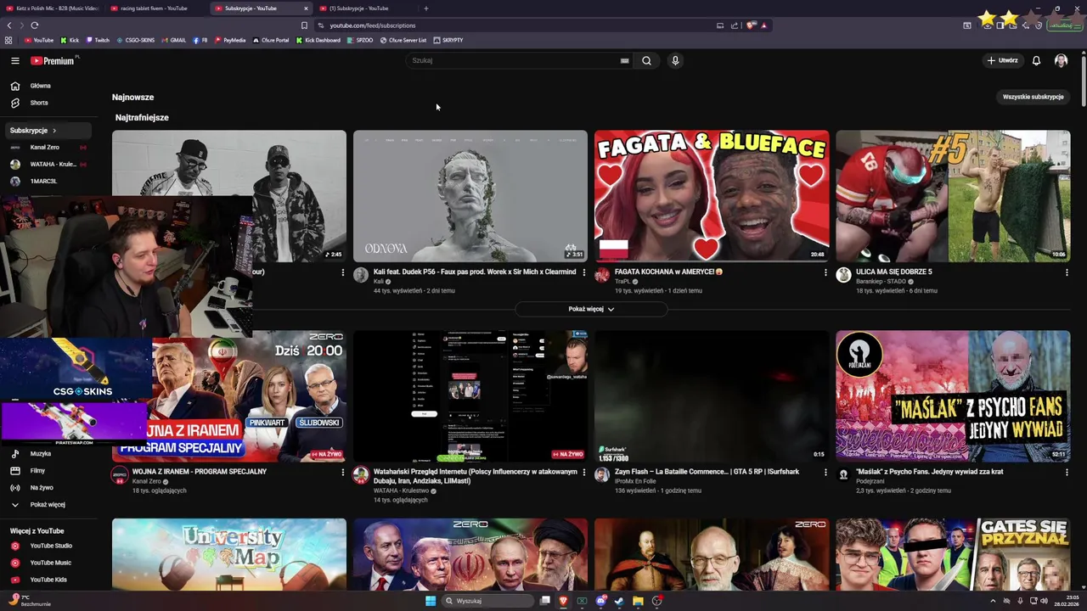1087x611 pixels.
Task: Switch to Ketz x Polish Mic tab
Action: [x=53, y=8]
